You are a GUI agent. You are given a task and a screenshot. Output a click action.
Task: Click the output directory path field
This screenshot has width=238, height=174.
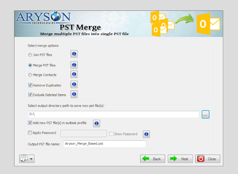(x=113, y=114)
